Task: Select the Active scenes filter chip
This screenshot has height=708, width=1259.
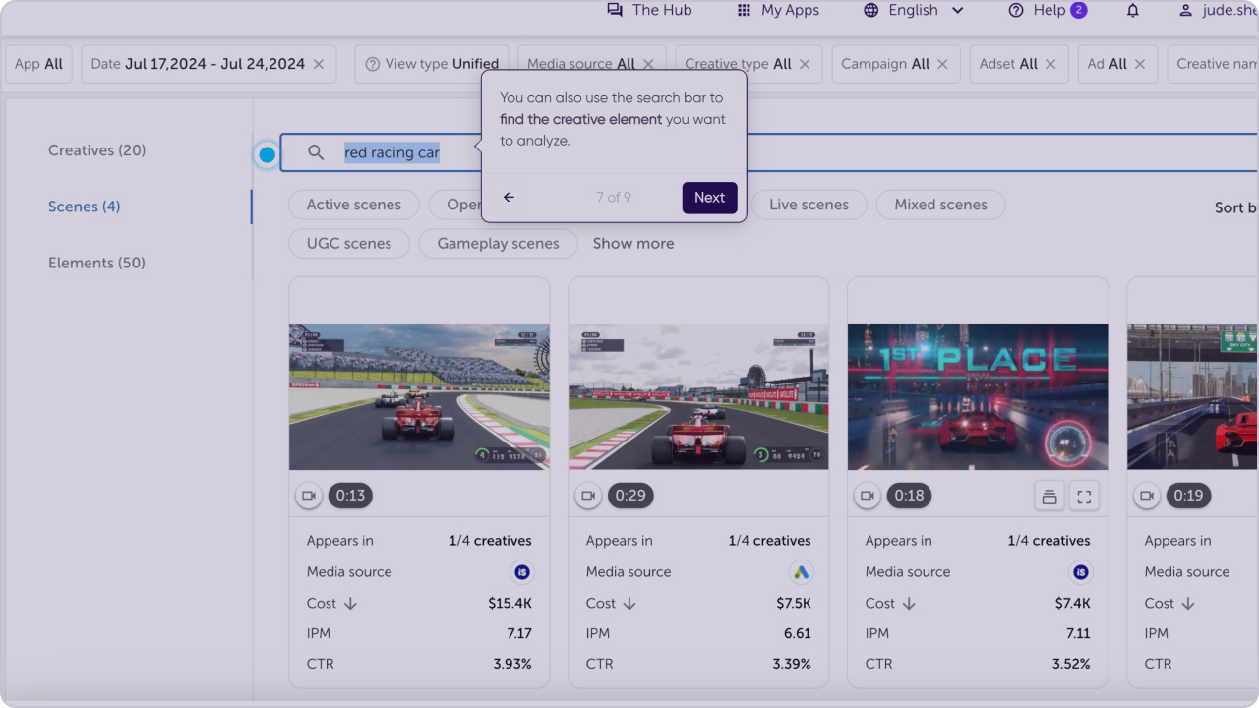Action: pos(353,205)
